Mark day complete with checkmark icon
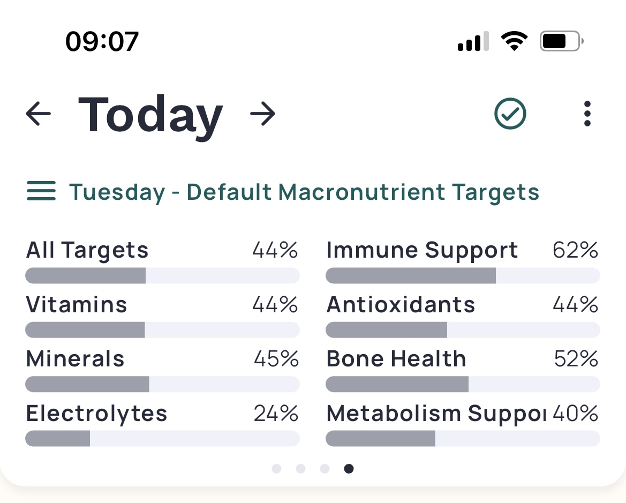 (510, 114)
